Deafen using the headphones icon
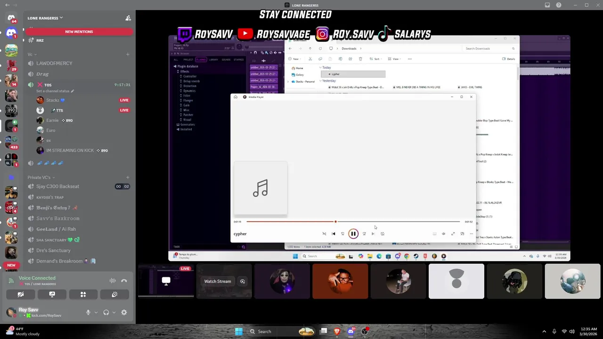The height and width of the screenshot is (339, 603). click(x=106, y=312)
